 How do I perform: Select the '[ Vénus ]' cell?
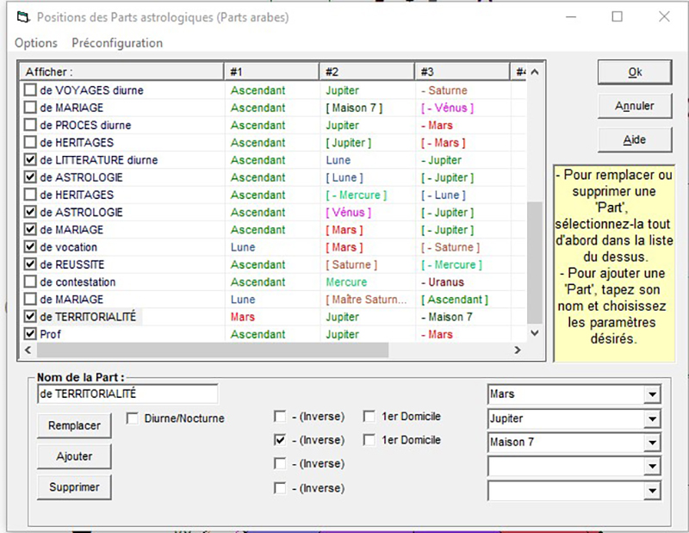click(x=349, y=212)
